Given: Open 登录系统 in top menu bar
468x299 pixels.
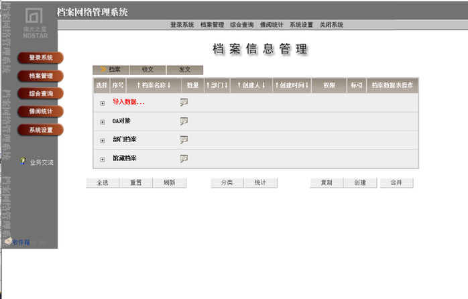Looking at the screenshot, I should click(182, 25).
